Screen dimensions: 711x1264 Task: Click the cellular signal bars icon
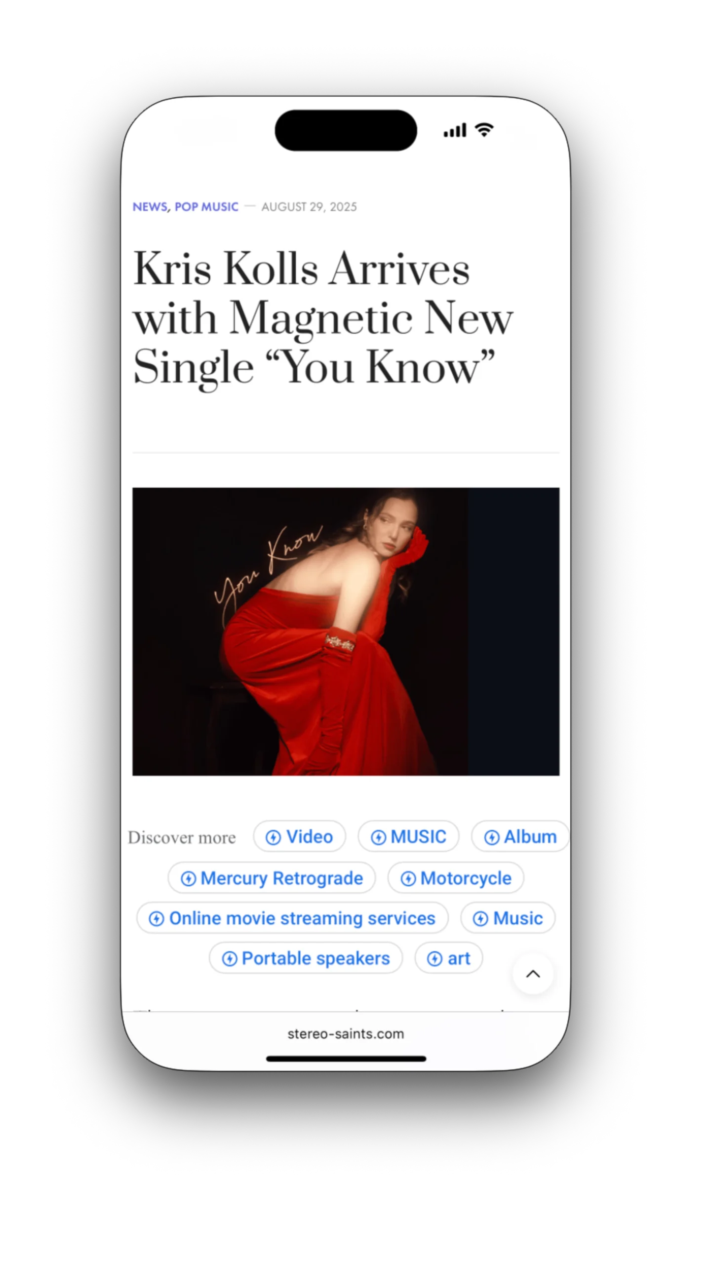pos(455,130)
